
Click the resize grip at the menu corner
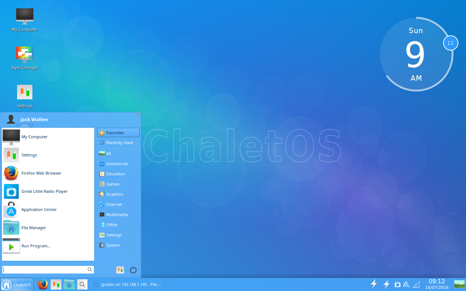[x=138, y=115]
